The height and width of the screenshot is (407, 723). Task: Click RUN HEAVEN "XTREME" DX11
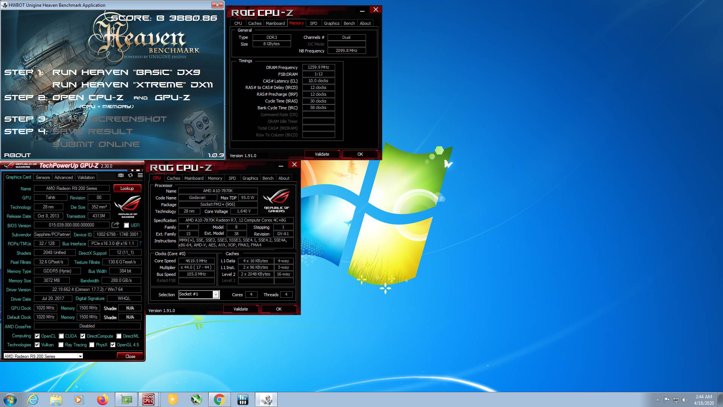coord(133,85)
